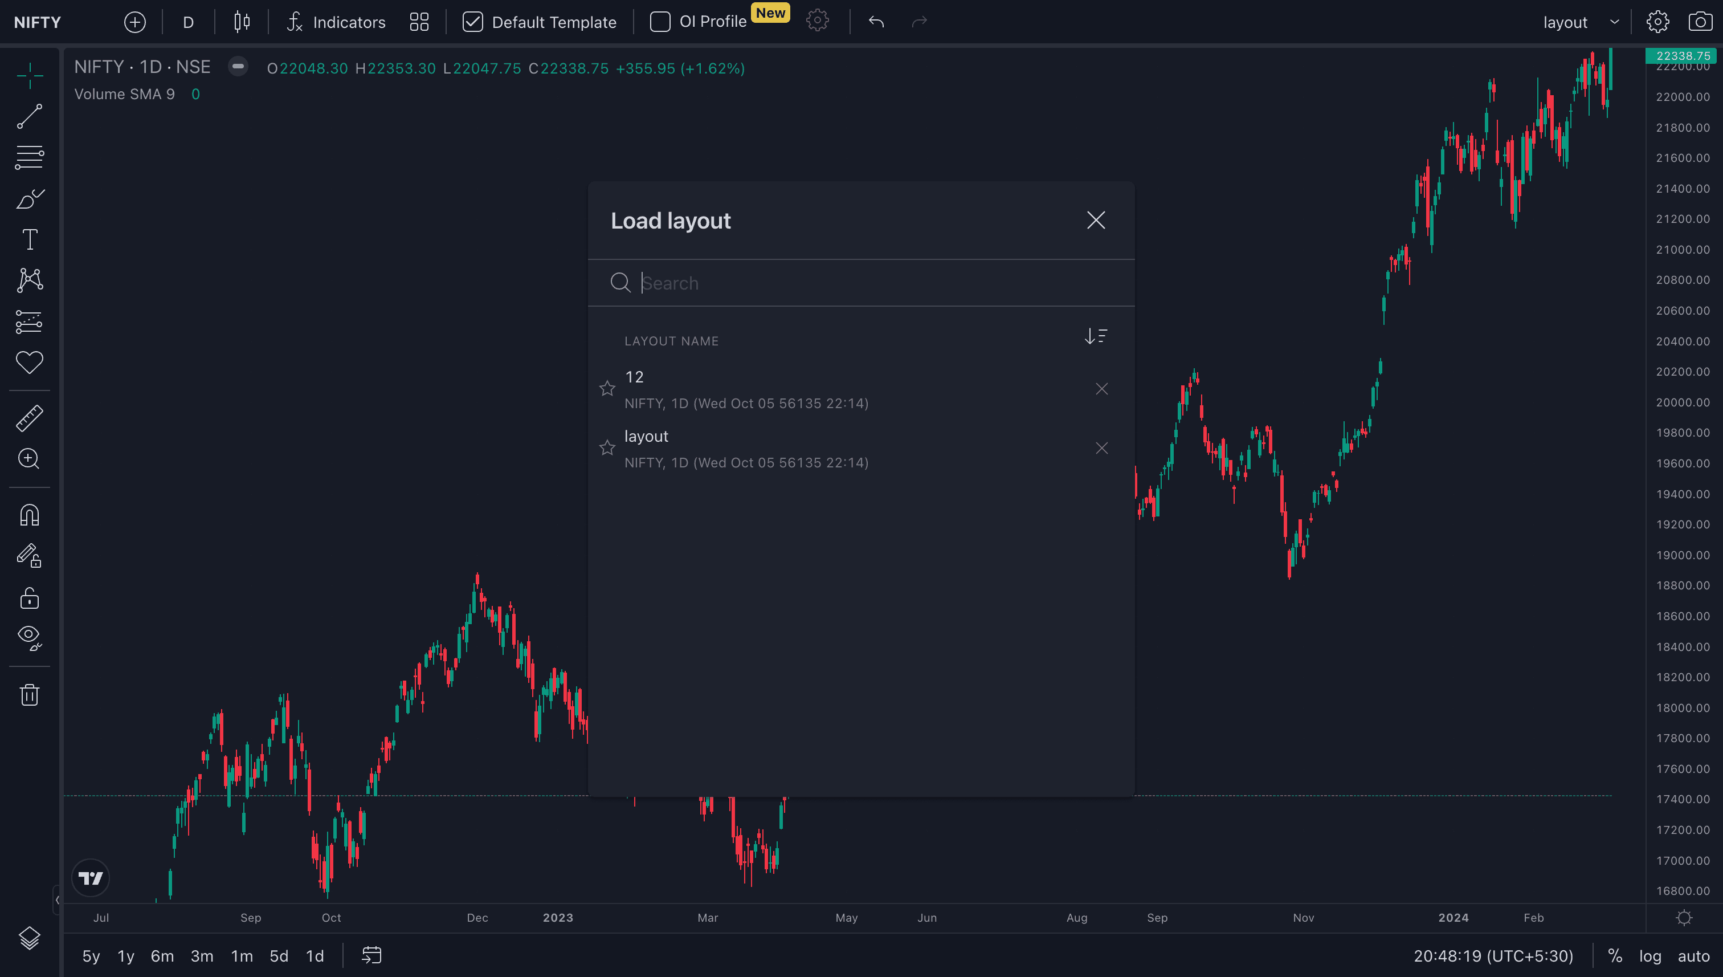Screen dimensions: 1723x977
Task: Click the trash remove drawings icon
Action: coord(30,694)
